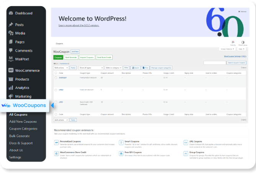256x174 pixels.
Task: Tick the select-all checkbox in table footer
Action: pyautogui.click(x=56, y=115)
